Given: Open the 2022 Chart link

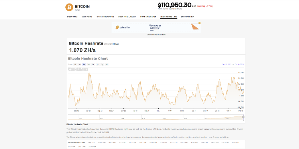Looking at the screenshot, I should (x=235, y=142).
